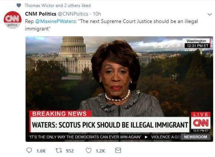
Task: Open the @CNNPoltics handle link
Action: coord(73,14)
